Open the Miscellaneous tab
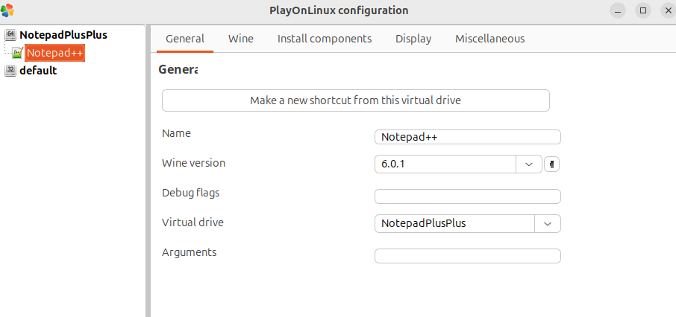Screen dimensions: 676x317 click(x=489, y=39)
